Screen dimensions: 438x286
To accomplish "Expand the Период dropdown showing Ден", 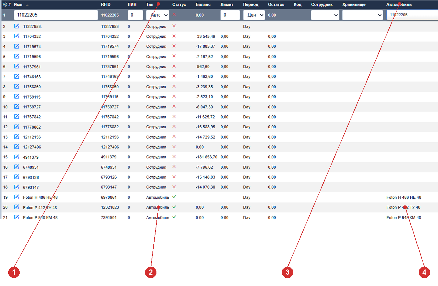I will (x=254, y=15).
